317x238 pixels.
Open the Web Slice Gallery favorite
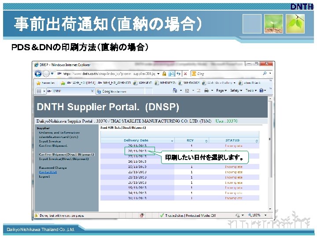219,83
